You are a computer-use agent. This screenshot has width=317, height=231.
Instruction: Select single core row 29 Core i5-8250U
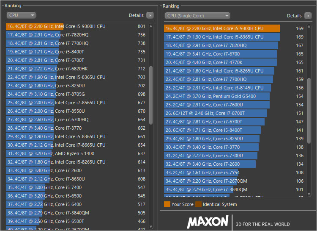click(234, 139)
